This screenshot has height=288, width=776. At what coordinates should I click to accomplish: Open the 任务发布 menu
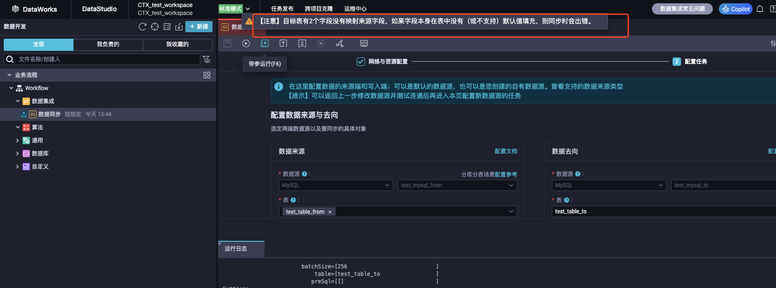282,9
